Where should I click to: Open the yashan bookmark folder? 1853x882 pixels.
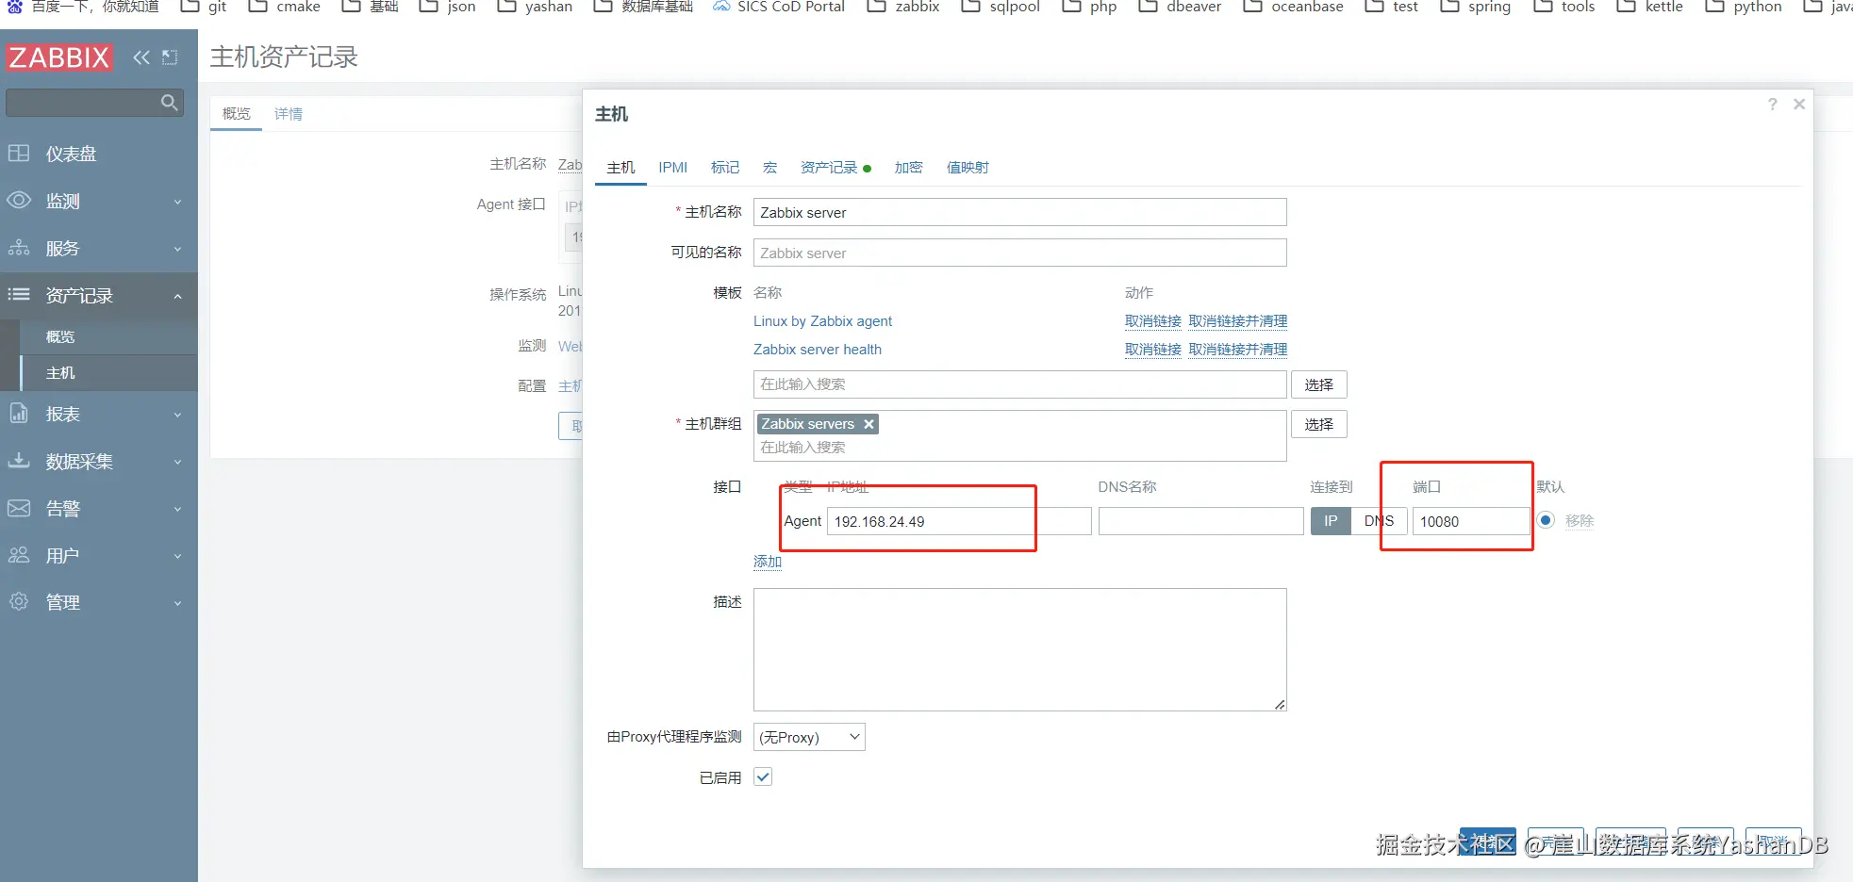(x=535, y=7)
